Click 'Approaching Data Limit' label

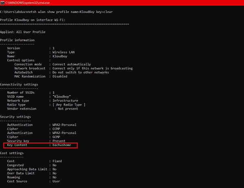[27, 169]
